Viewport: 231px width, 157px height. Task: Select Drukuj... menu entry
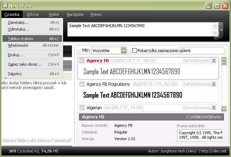(32, 55)
